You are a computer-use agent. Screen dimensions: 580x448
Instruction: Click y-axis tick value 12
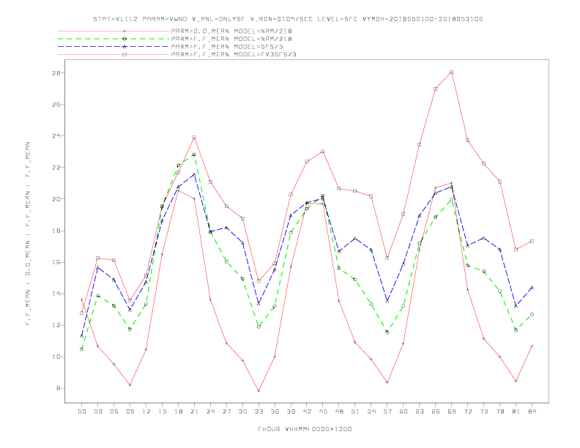pos(56,325)
